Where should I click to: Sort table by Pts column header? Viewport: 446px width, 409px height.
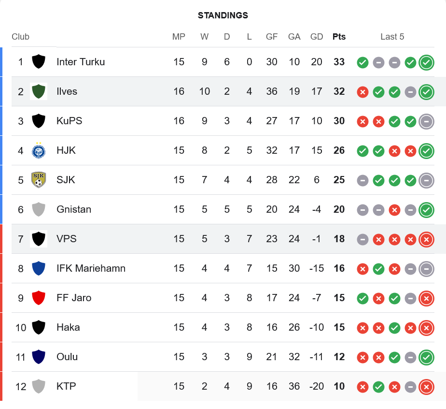point(339,37)
